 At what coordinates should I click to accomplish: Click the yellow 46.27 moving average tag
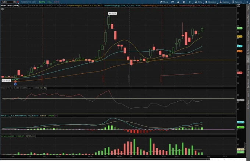pyautogui.click(x=240, y=36)
